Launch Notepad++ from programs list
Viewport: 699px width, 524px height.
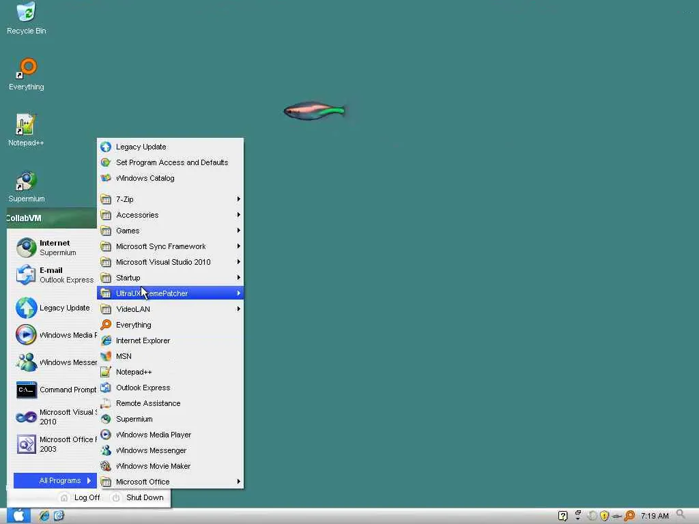pyautogui.click(x=170, y=372)
